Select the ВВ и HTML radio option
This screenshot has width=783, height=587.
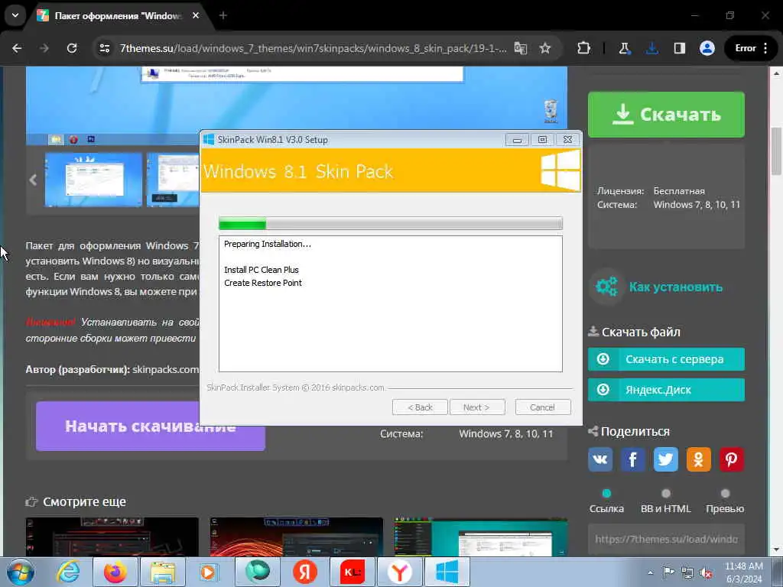click(666, 494)
